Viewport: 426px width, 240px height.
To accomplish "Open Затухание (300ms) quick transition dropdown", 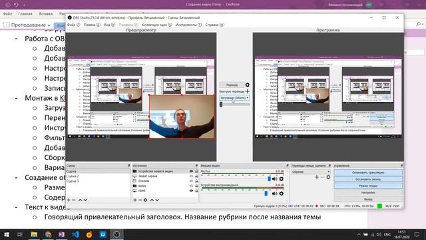I will (234, 98).
